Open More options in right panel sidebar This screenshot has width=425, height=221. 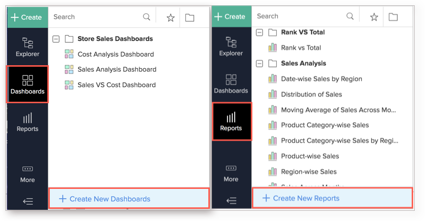click(231, 173)
